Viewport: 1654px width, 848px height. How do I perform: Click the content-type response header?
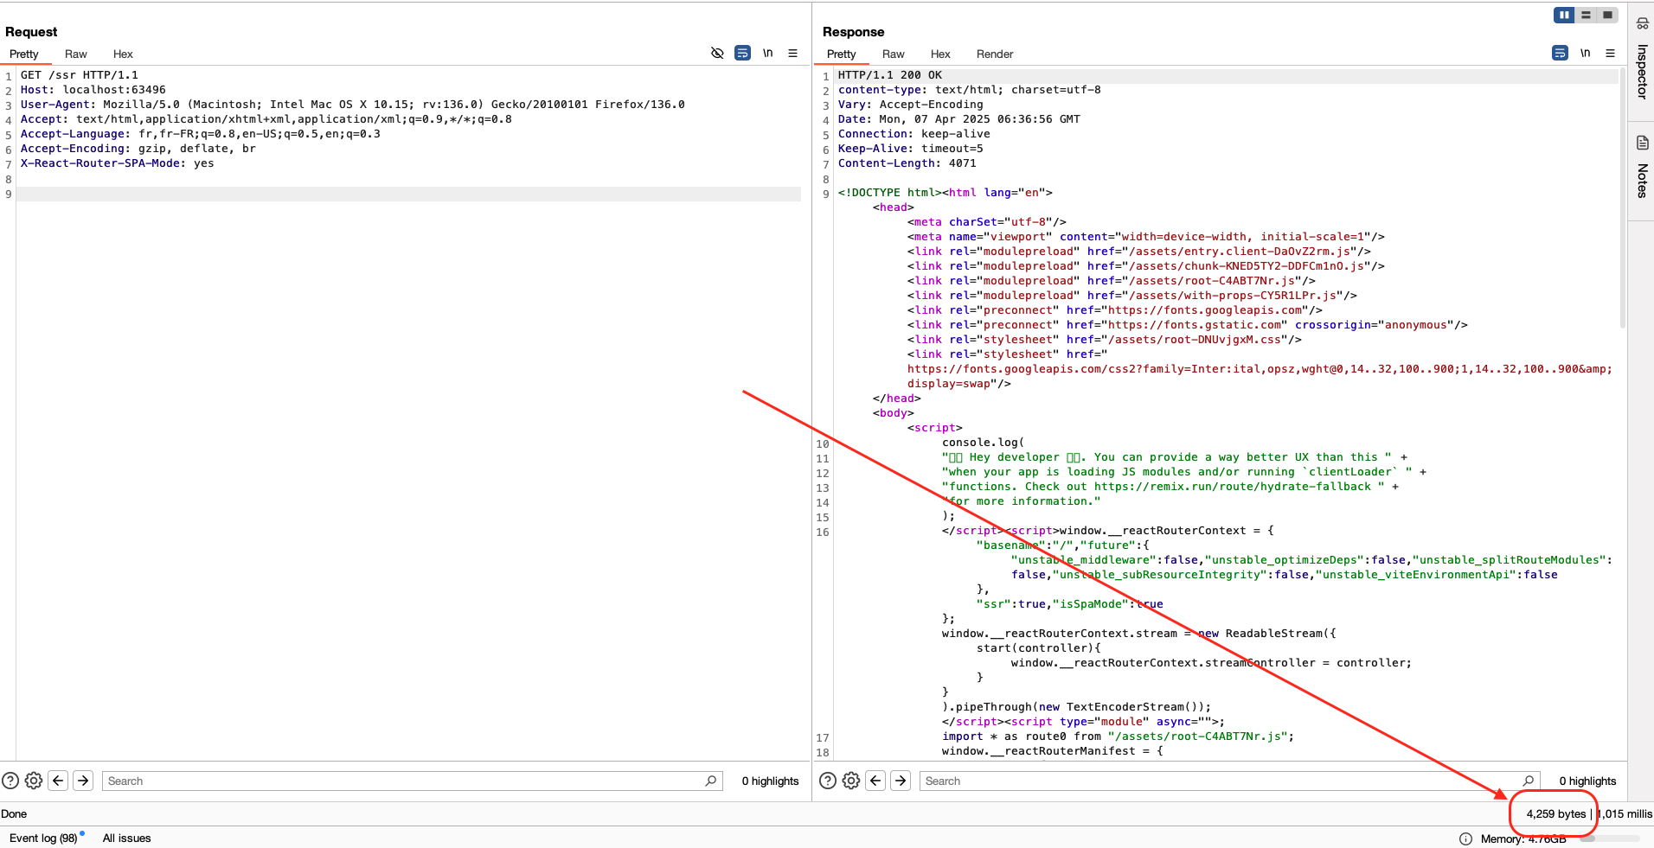969,90
